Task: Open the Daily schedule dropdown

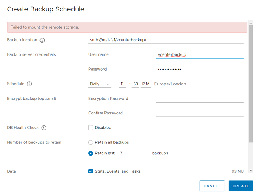Action: (x=100, y=84)
